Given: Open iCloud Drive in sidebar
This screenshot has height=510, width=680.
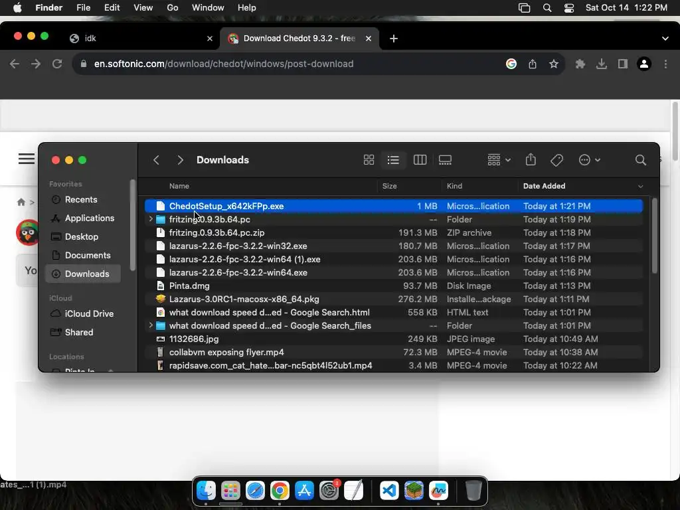Looking at the screenshot, I should tap(82, 313).
